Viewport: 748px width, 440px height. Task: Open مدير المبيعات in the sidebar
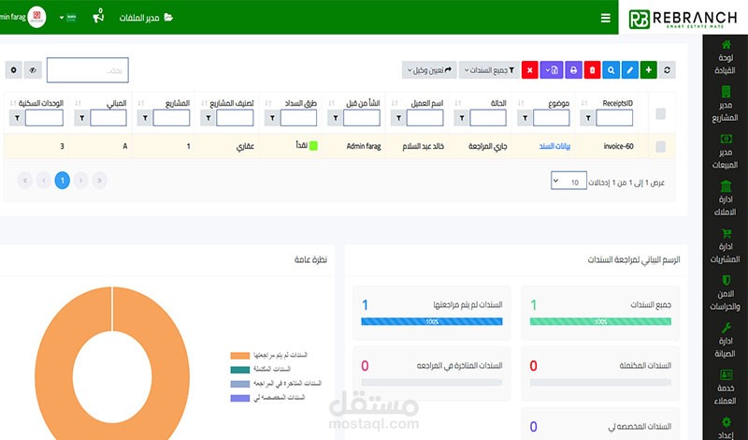coord(726,152)
